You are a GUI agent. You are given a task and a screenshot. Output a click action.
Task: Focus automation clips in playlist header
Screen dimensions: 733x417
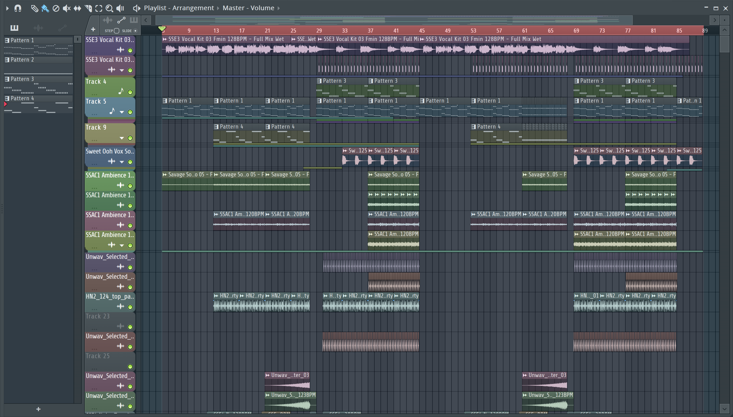[x=121, y=20]
